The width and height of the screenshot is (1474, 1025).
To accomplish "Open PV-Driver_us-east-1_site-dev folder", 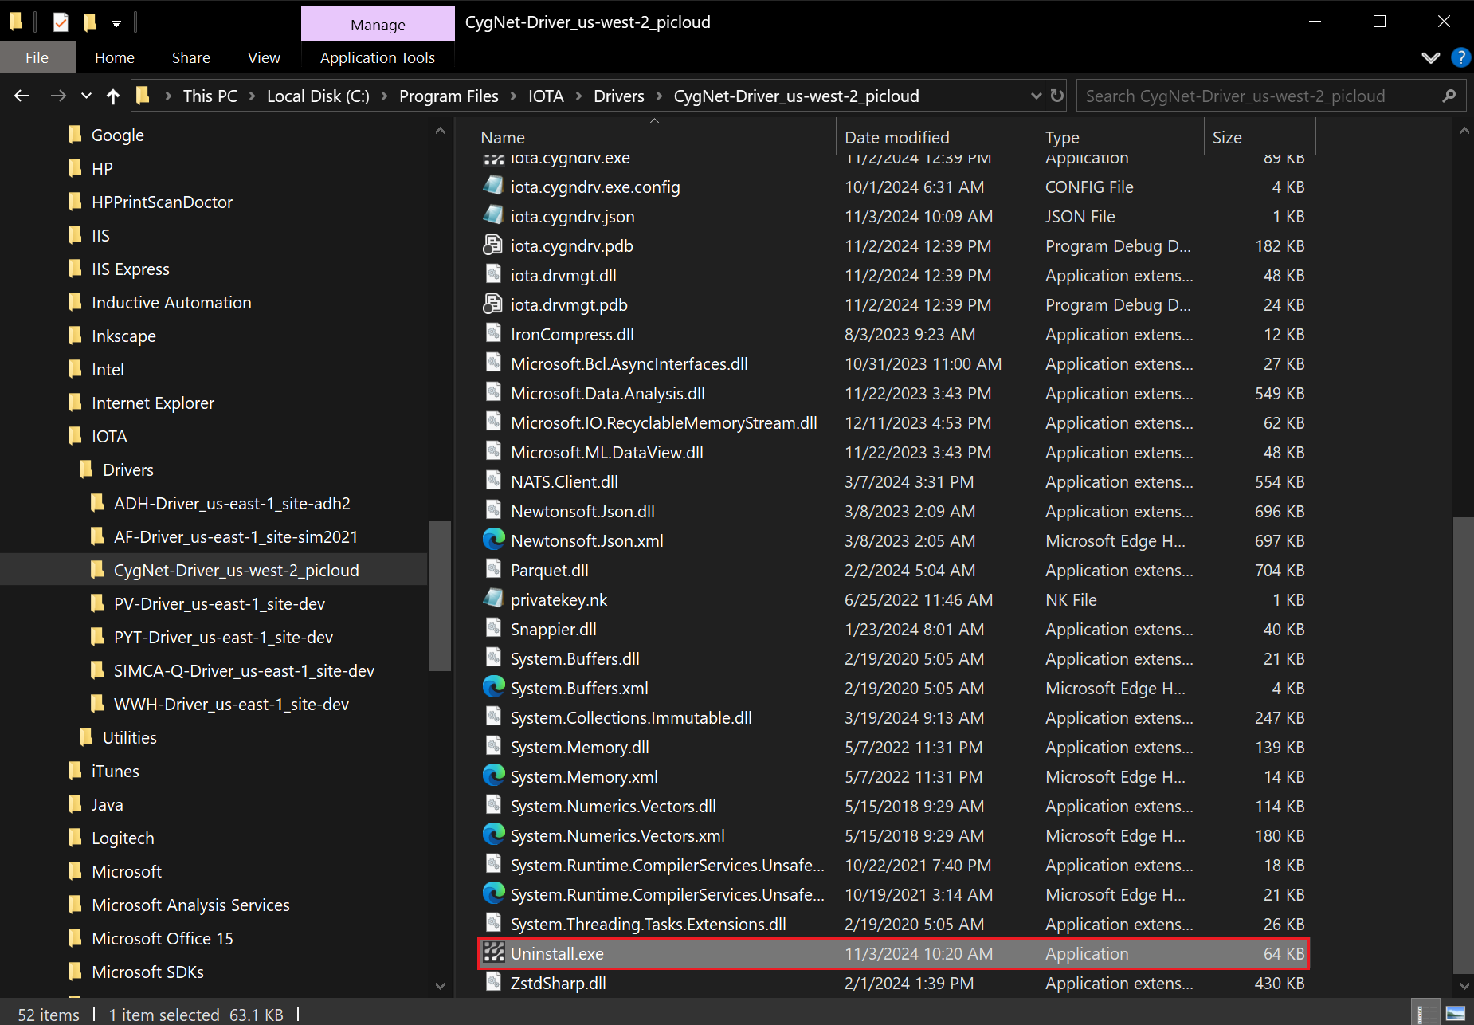I will click(219, 603).
